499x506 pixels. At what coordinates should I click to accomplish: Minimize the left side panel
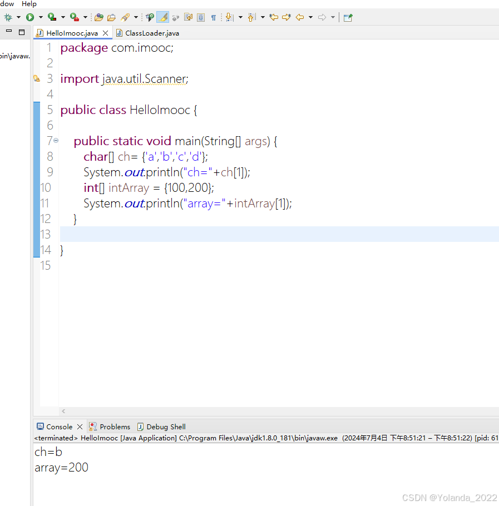click(x=9, y=31)
